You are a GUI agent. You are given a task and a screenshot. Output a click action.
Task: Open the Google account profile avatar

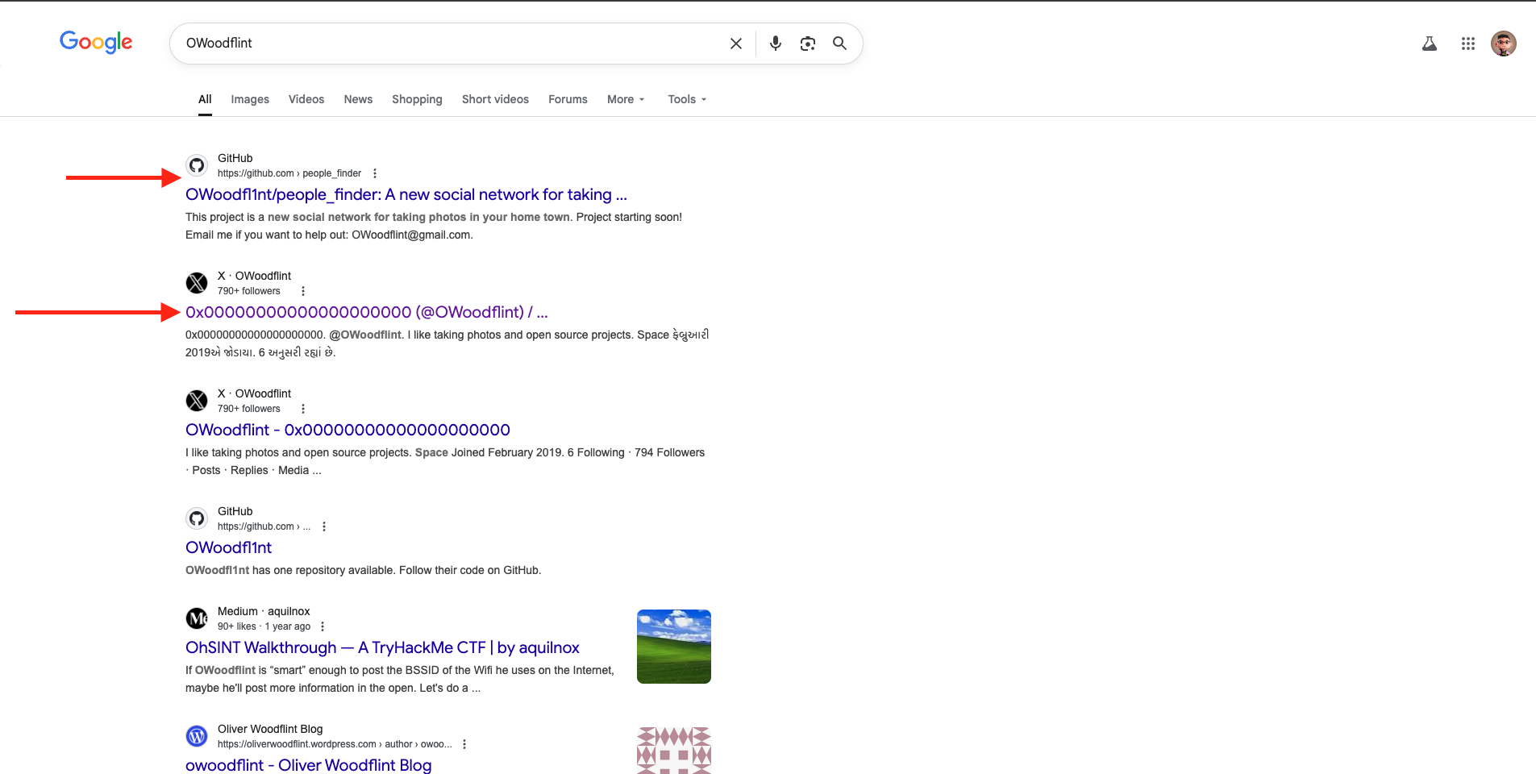click(1503, 44)
